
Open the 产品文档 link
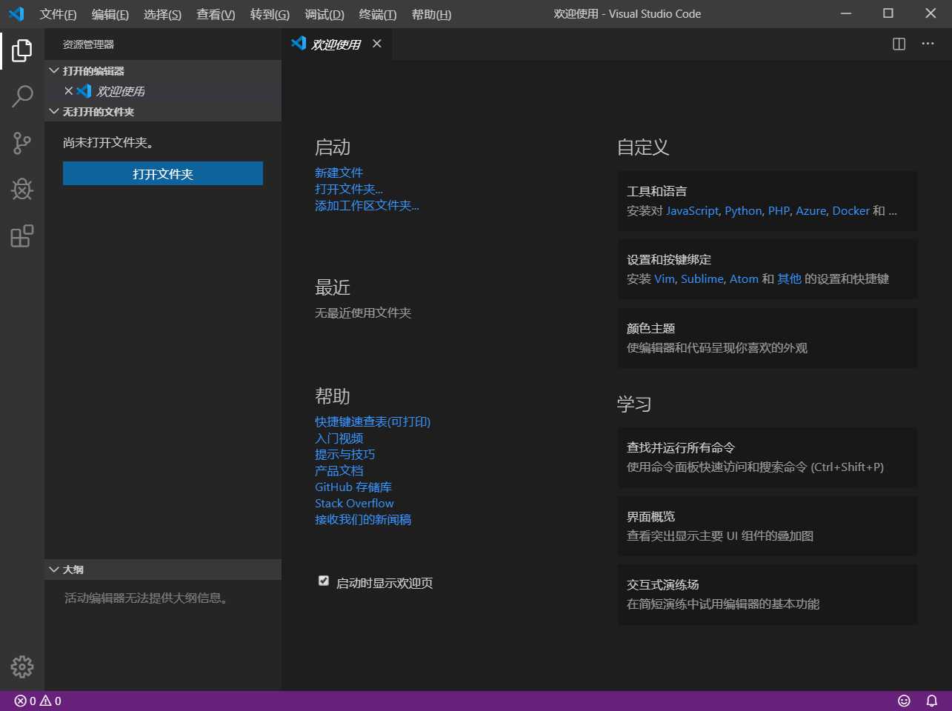coord(339,470)
